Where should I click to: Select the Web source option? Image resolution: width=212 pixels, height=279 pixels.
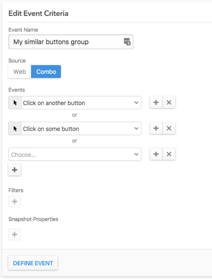point(19,72)
